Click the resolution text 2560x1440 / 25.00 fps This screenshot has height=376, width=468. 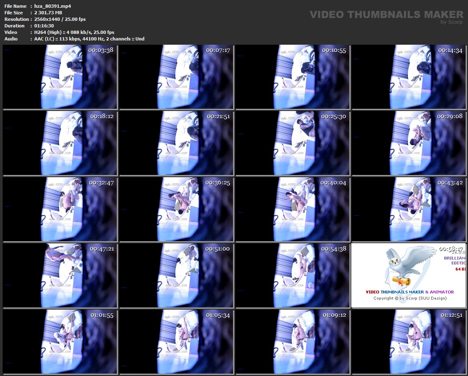[x=60, y=19]
